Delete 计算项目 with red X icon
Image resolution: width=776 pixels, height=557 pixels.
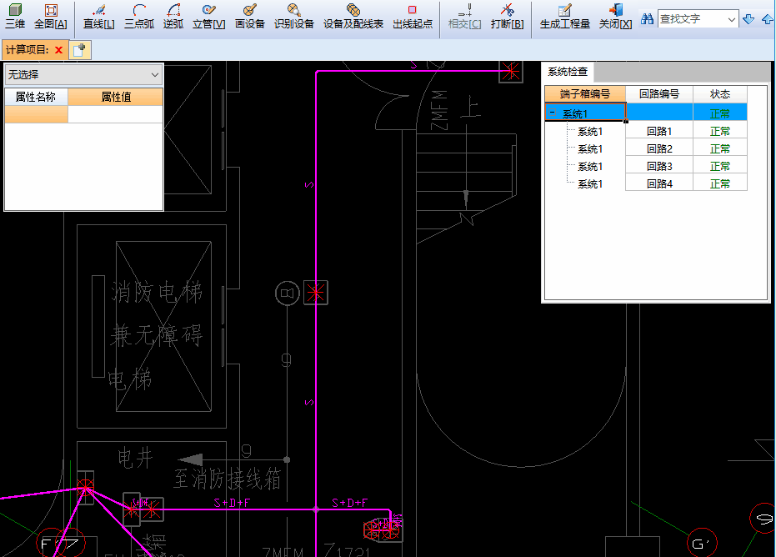(x=58, y=50)
